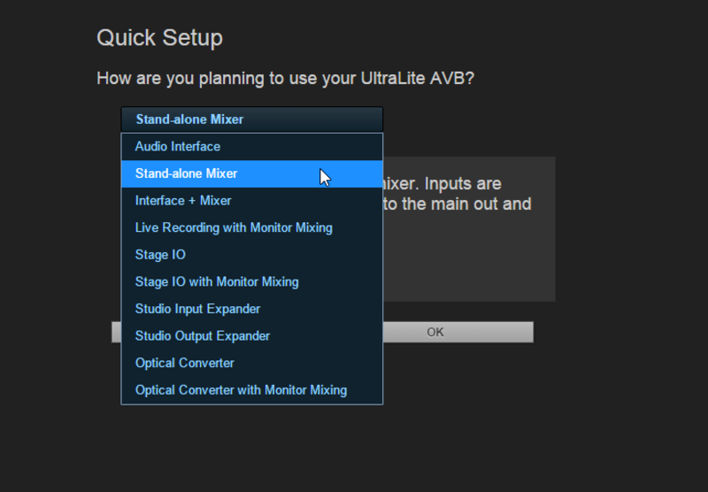
Task: Select Studio Output Expander preset
Action: pyautogui.click(x=252, y=336)
